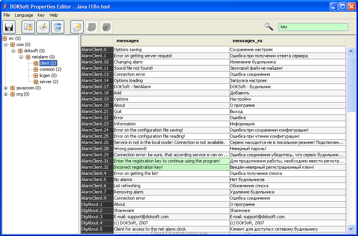The height and width of the screenshot is (236, 358).
Task: Click the "Сохранение настроек" cell
Action: point(288,50)
